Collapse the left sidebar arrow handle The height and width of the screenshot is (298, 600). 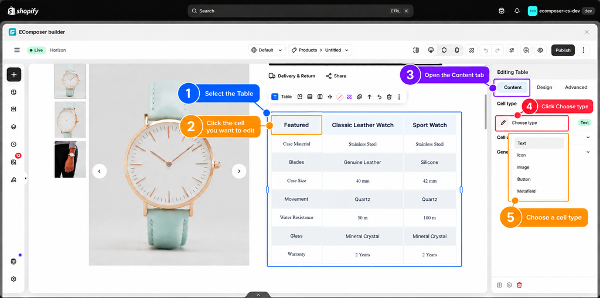25,178
